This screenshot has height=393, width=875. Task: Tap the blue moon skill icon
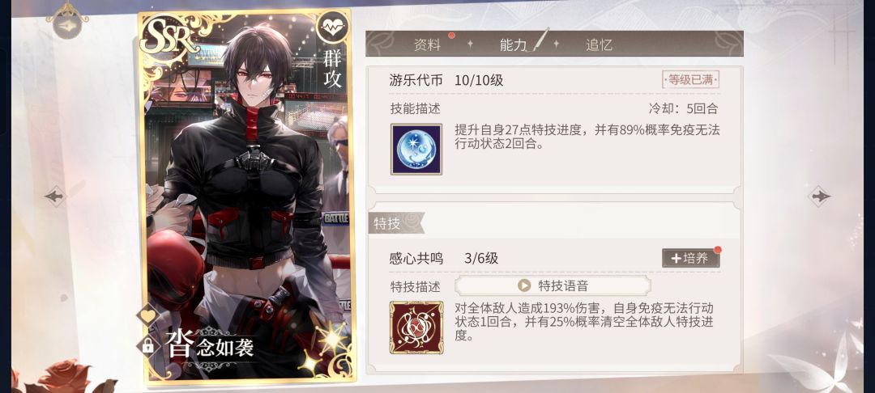click(x=416, y=149)
